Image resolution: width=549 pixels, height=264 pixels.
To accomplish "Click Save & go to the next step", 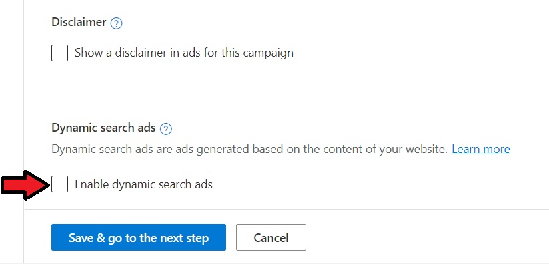I will [139, 237].
